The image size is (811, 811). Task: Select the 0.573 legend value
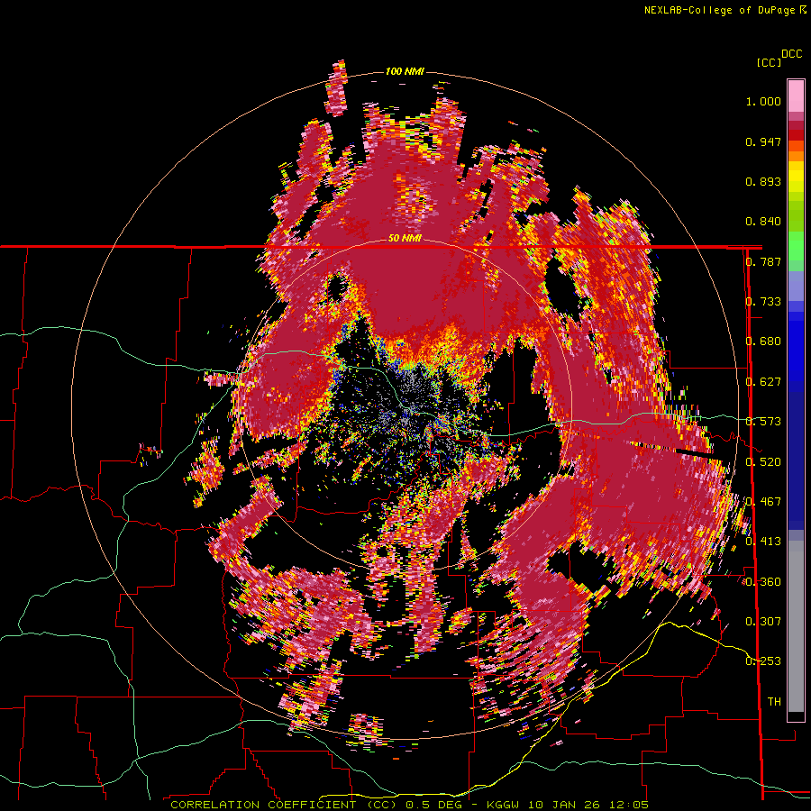coord(763,422)
